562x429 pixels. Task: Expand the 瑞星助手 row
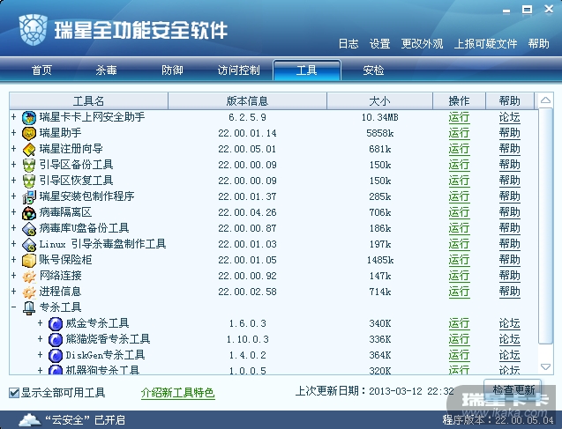pyautogui.click(x=13, y=133)
